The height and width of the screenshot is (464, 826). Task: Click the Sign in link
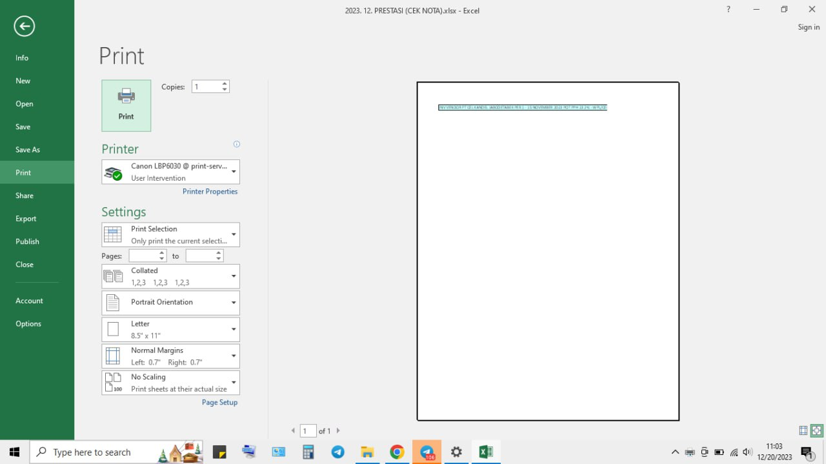[x=809, y=27]
